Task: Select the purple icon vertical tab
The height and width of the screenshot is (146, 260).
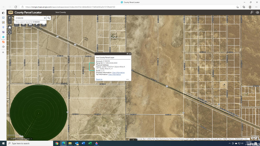Action: [x=3, y=32]
